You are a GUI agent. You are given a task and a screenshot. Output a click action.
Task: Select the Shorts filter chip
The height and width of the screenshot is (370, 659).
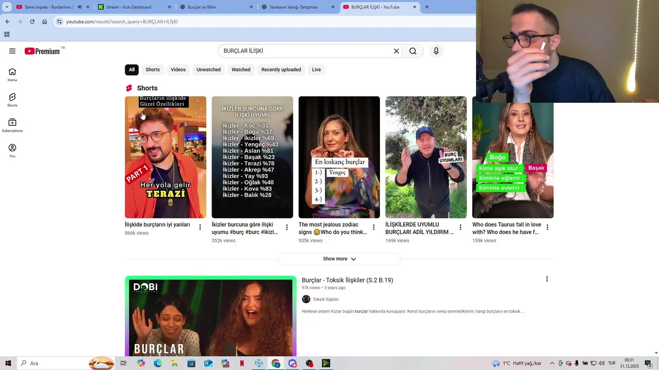click(x=152, y=70)
